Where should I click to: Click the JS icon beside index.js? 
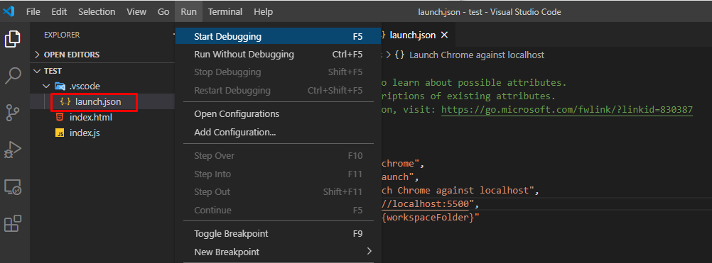click(60, 133)
